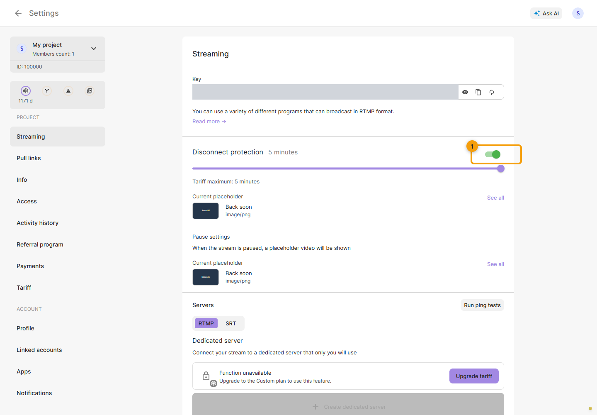597x415 pixels.
Task: Toggle Disconnect protection switch
Action: coord(493,154)
